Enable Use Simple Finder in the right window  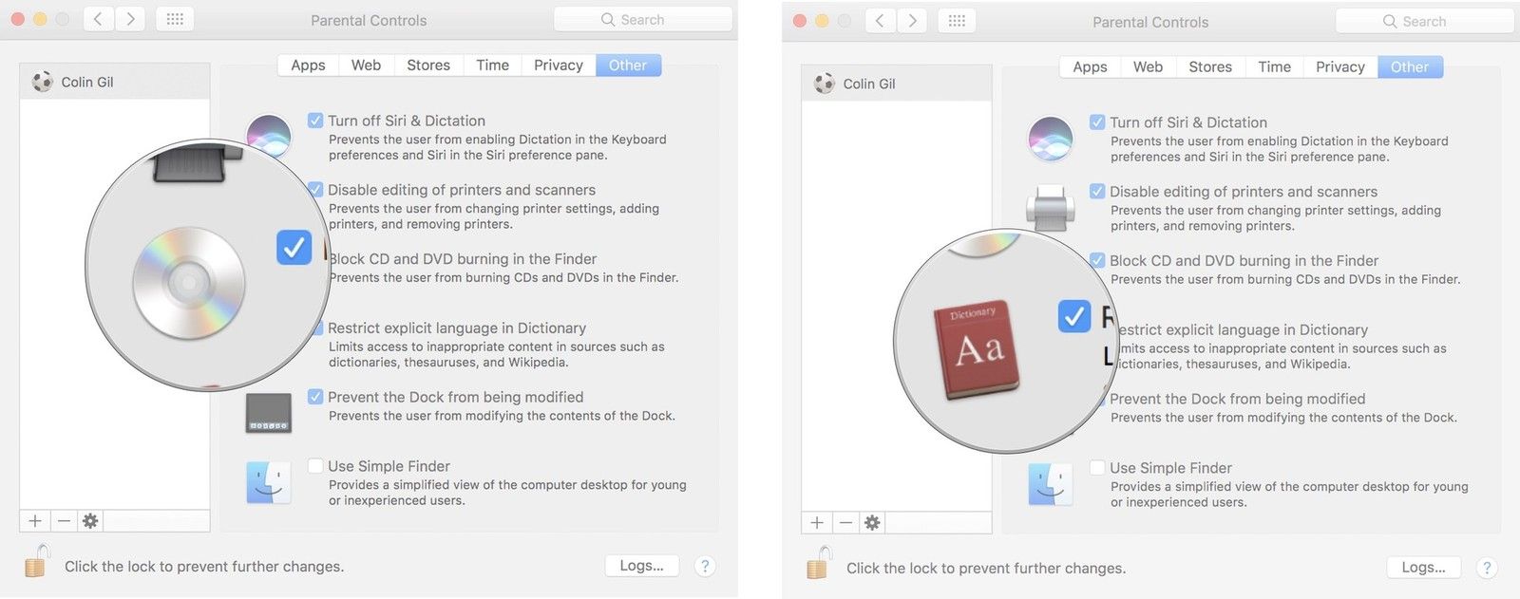[1097, 468]
